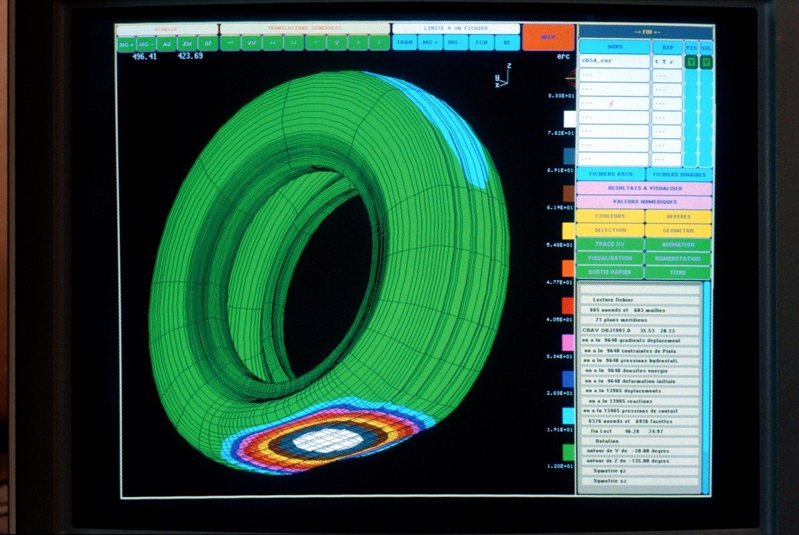
Task: Select the FICHIERS ASCII tab
Action: click(x=611, y=174)
